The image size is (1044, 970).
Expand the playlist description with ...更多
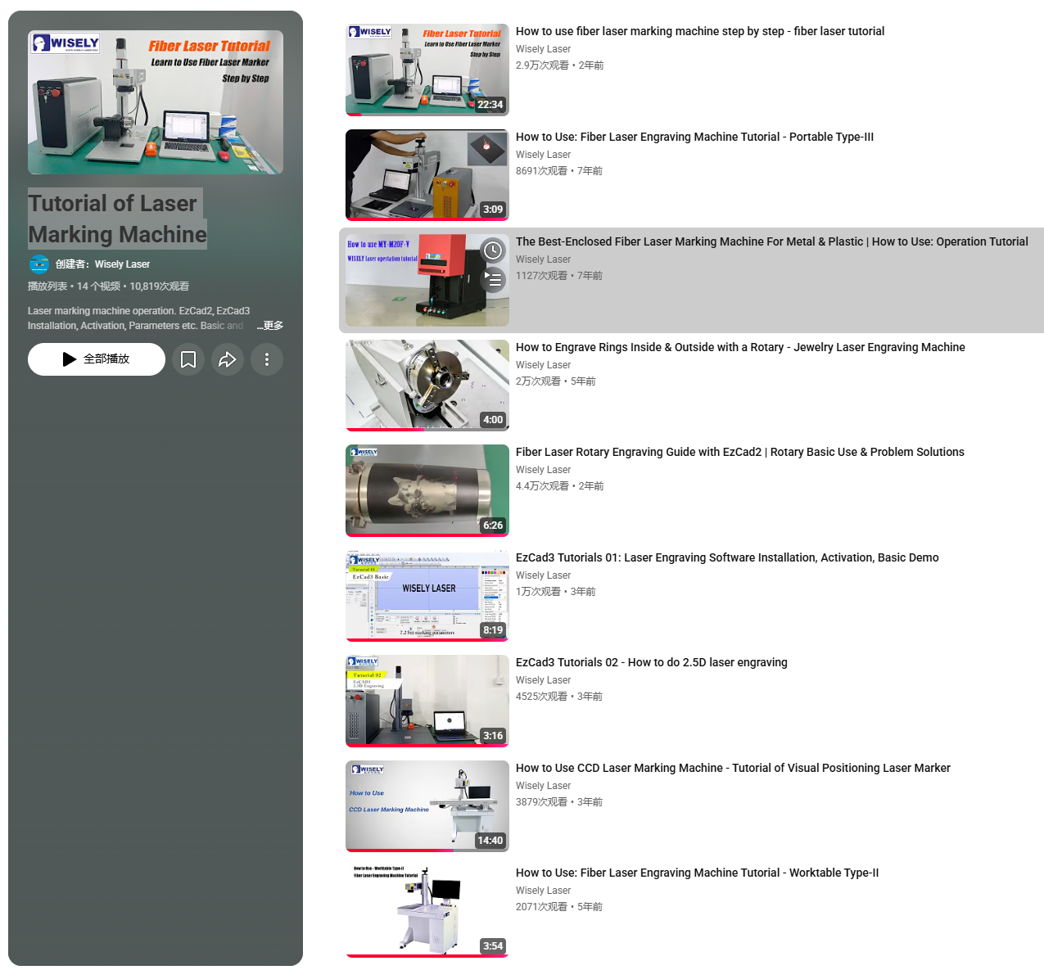(270, 326)
